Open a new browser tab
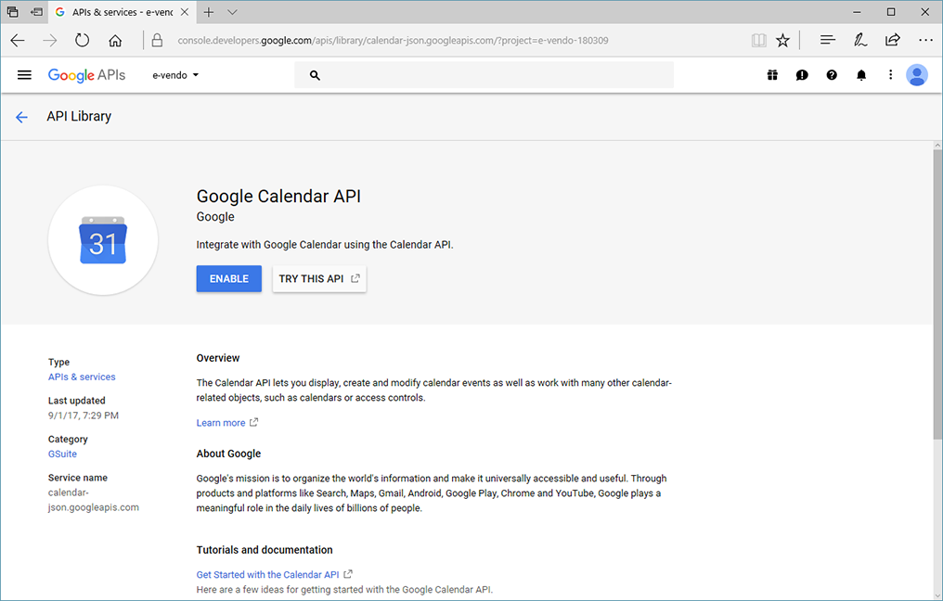This screenshot has width=943, height=601. point(209,12)
